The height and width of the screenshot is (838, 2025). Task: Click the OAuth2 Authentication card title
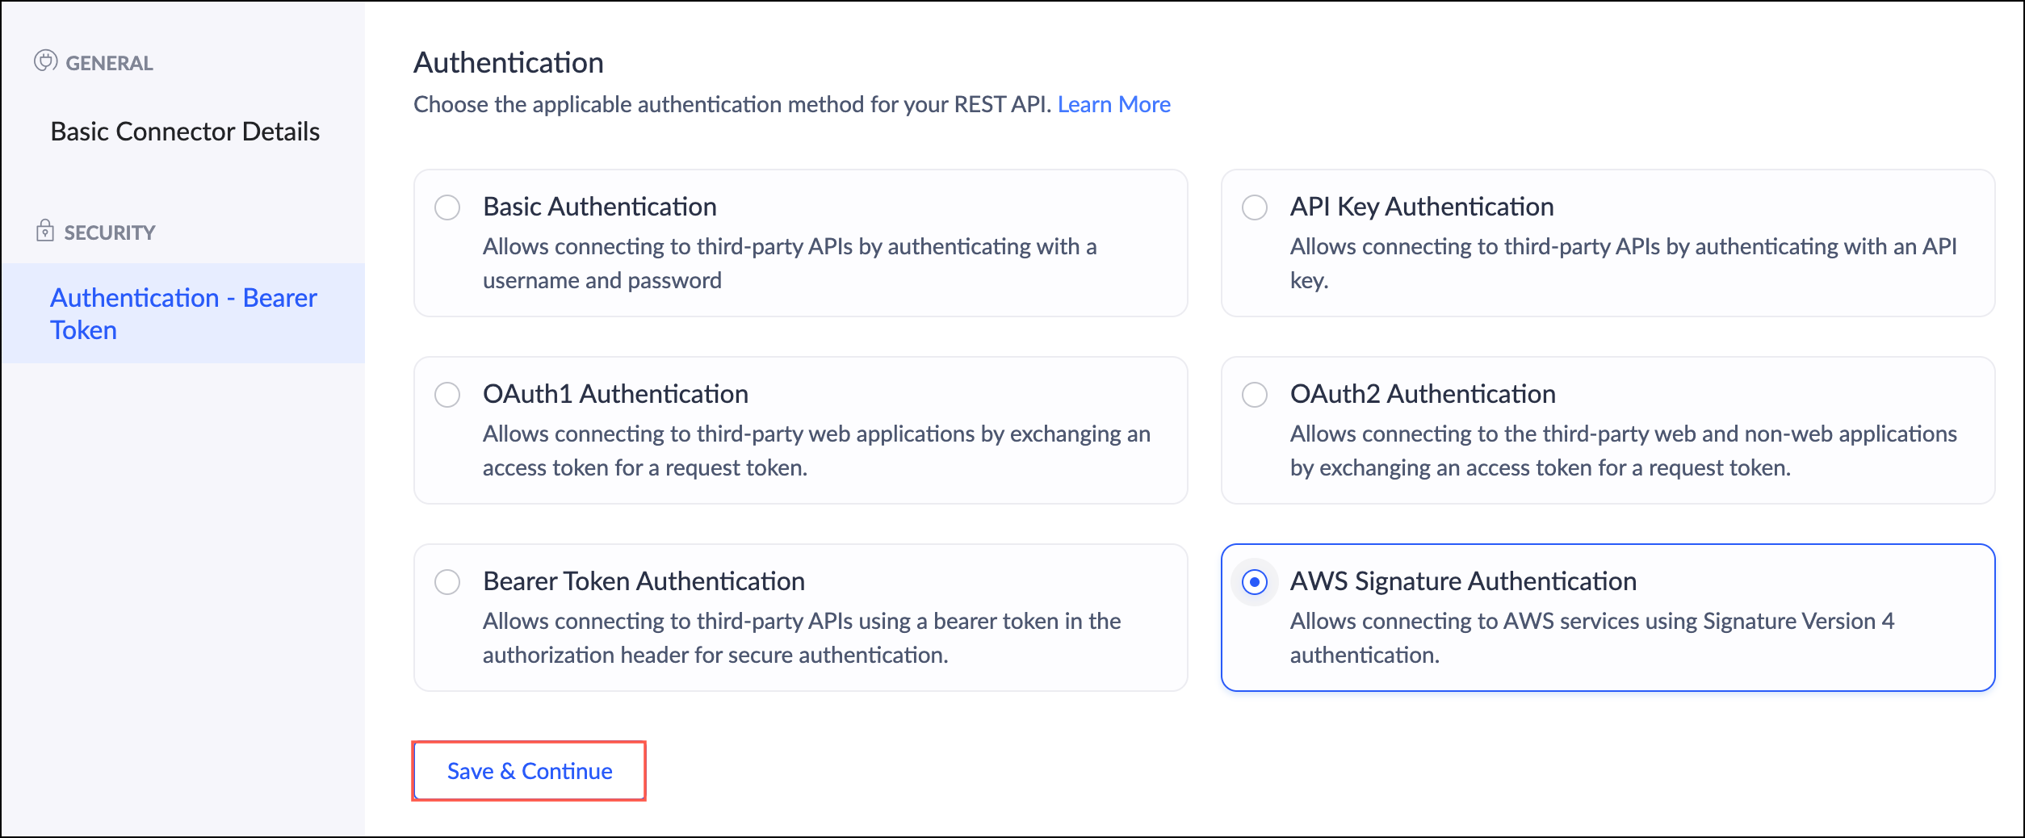pyautogui.click(x=1423, y=394)
